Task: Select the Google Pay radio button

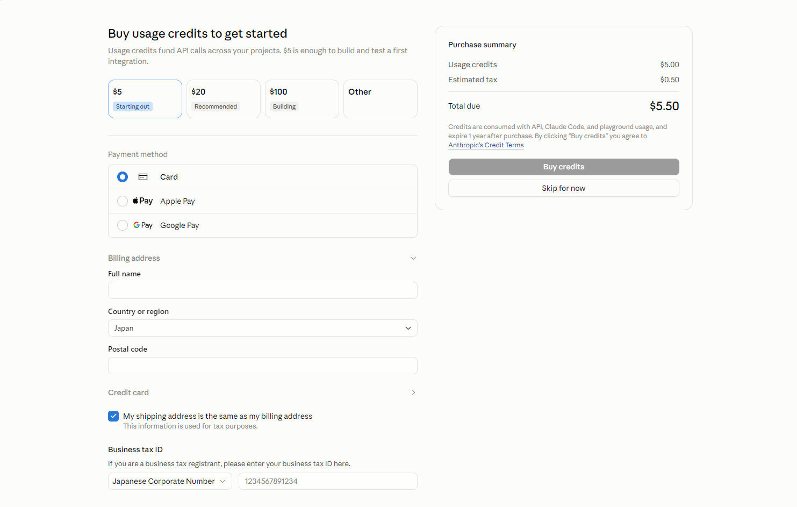Action: (x=123, y=225)
